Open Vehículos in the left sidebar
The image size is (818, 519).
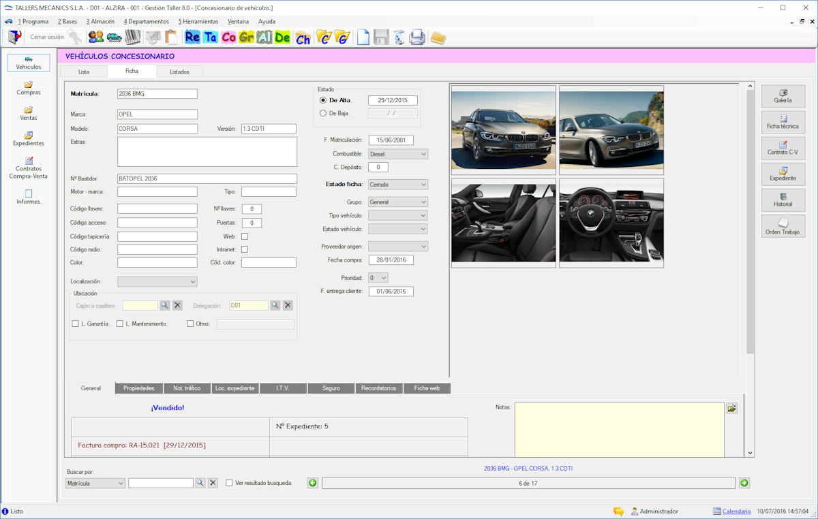coord(29,63)
